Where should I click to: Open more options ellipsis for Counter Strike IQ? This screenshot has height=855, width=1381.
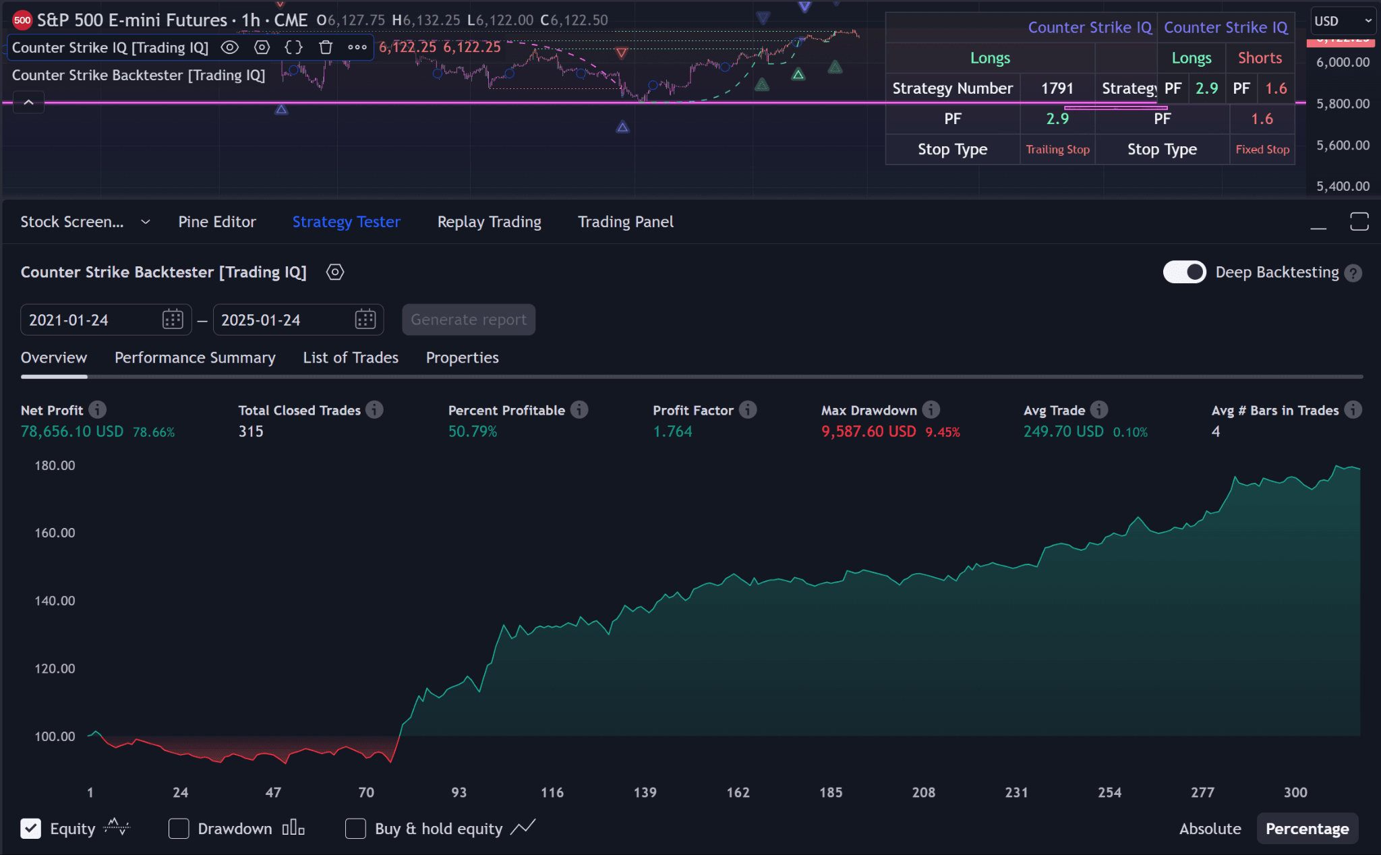357,47
